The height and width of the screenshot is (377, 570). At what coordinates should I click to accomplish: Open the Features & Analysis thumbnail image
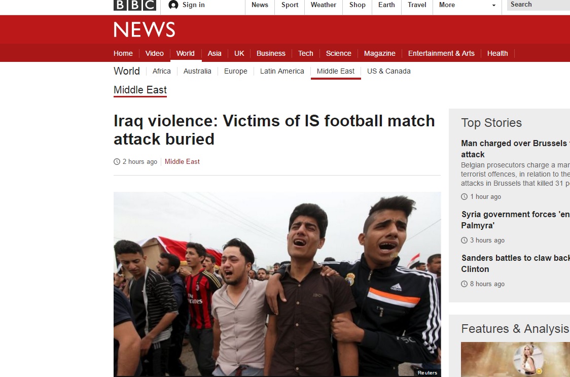tap(515, 360)
